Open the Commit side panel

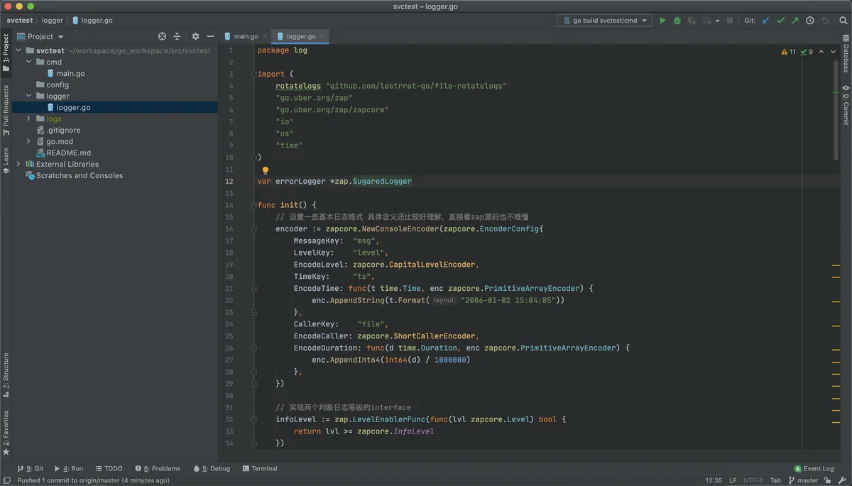[x=846, y=105]
